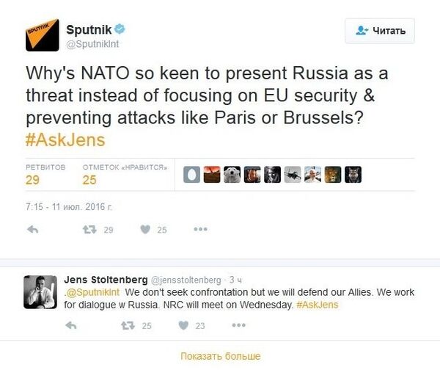Click the Читать follow button
Viewport: 440px width, 370px height.
pyautogui.click(x=380, y=31)
